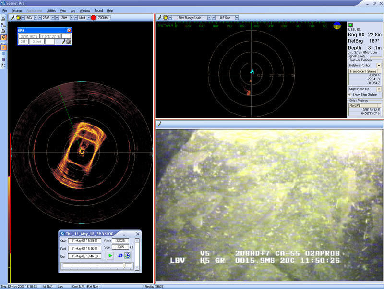Click the square stop icon in left sidebar
The width and height of the screenshot is (384, 289).
[x=3, y=60]
